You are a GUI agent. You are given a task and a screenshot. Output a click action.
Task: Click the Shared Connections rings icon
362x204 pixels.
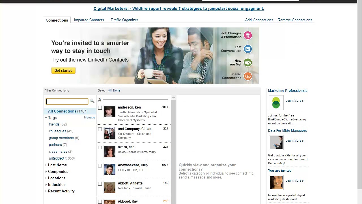(248, 76)
